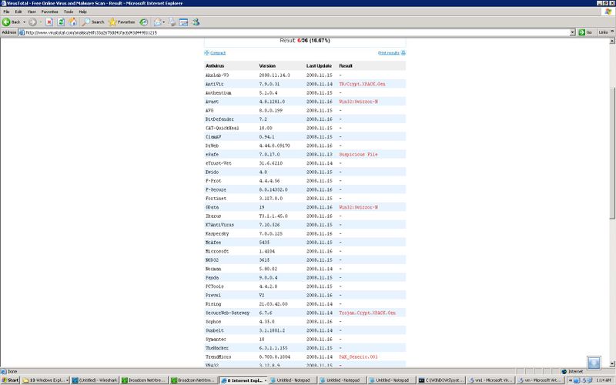Click the plus icon beside Compact link
The height and width of the screenshot is (385, 616).
point(206,53)
